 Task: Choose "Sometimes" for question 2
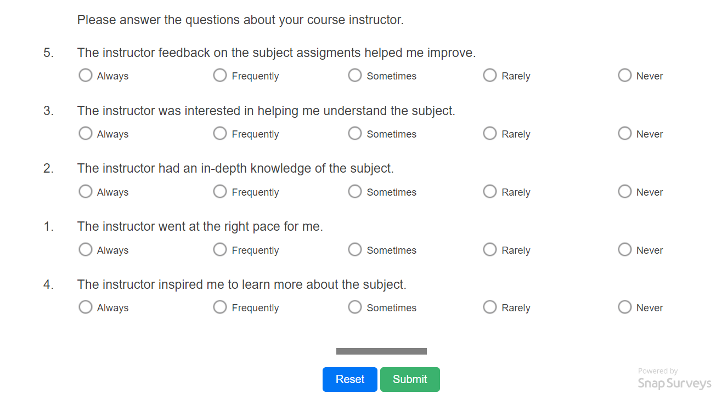(x=354, y=191)
